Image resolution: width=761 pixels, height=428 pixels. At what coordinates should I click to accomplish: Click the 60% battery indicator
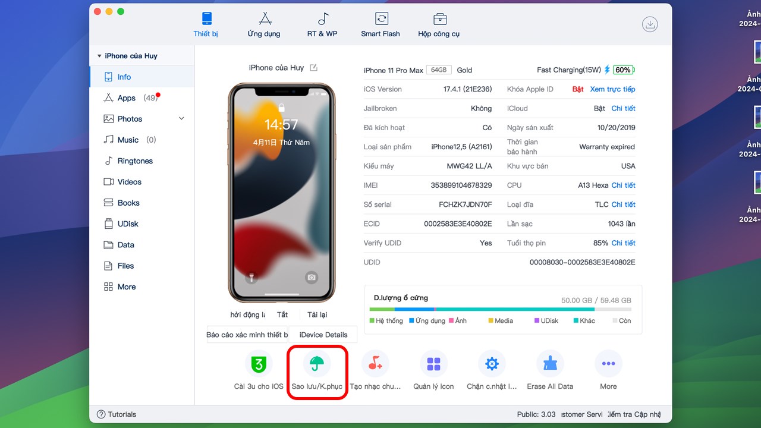point(624,70)
